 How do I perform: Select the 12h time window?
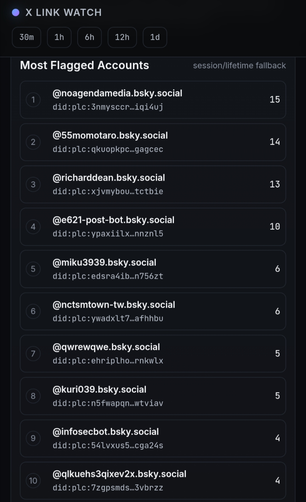point(122,37)
